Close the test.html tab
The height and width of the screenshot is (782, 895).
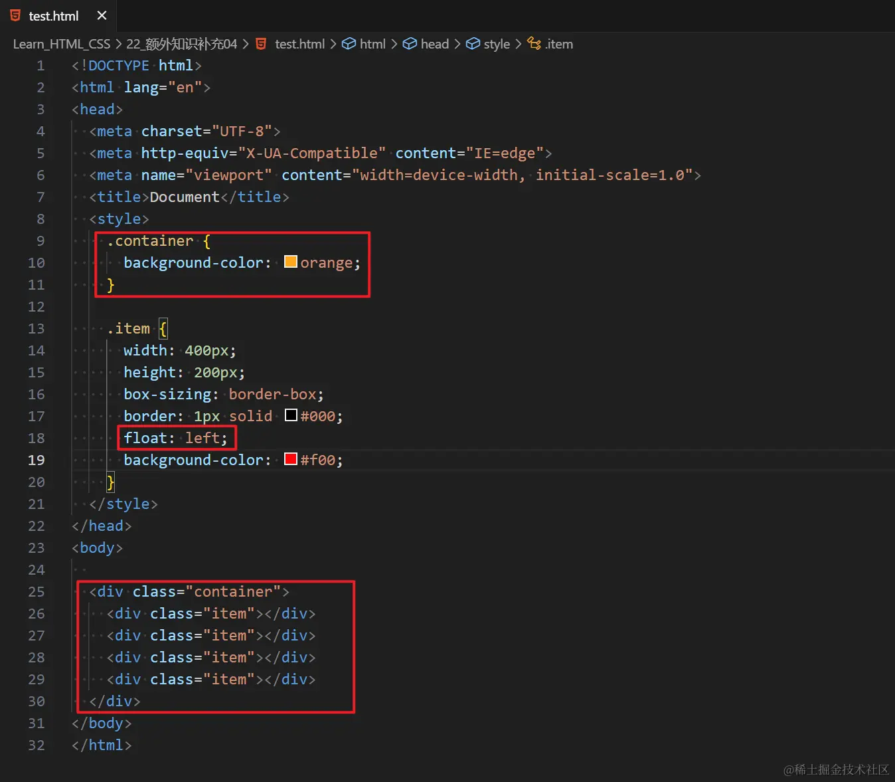click(x=102, y=15)
